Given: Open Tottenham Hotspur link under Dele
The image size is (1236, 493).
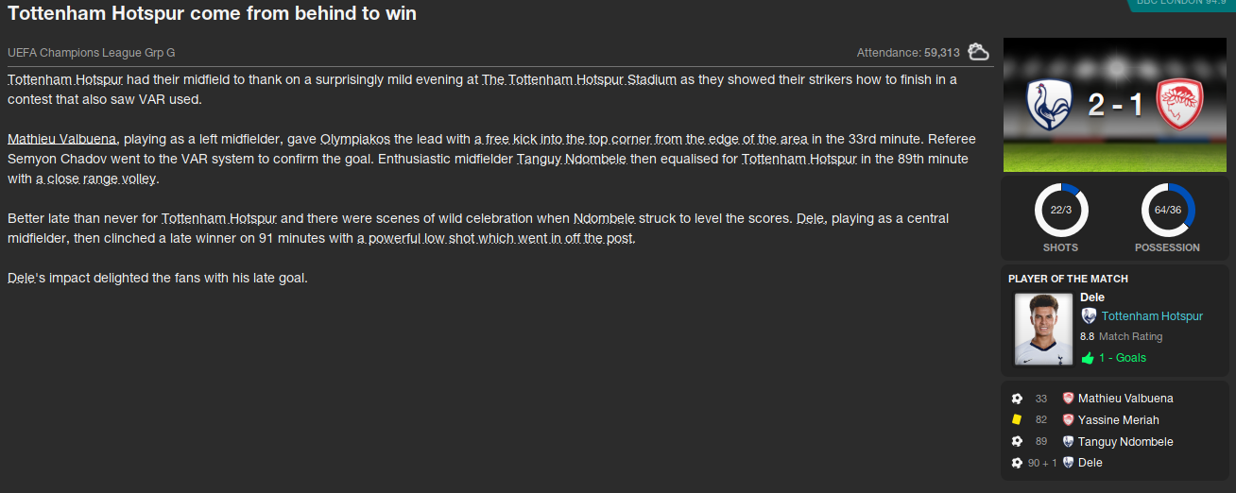Looking at the screenshot, I should pos(1152,316).
